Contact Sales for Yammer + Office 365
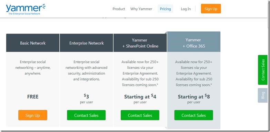This screenshot has width=270, height=132. 194,115
